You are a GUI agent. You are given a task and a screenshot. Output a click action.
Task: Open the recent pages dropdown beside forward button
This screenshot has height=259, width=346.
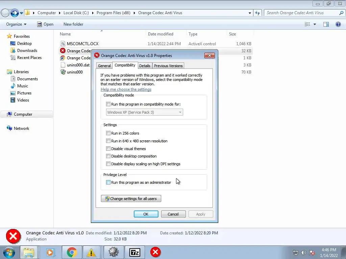21,13
